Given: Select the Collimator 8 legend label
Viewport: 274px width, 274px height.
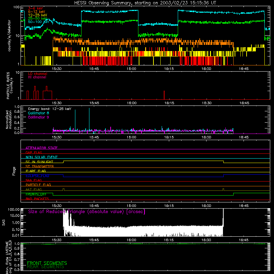Looking at the screenshot, I should [x=38, y=113].
